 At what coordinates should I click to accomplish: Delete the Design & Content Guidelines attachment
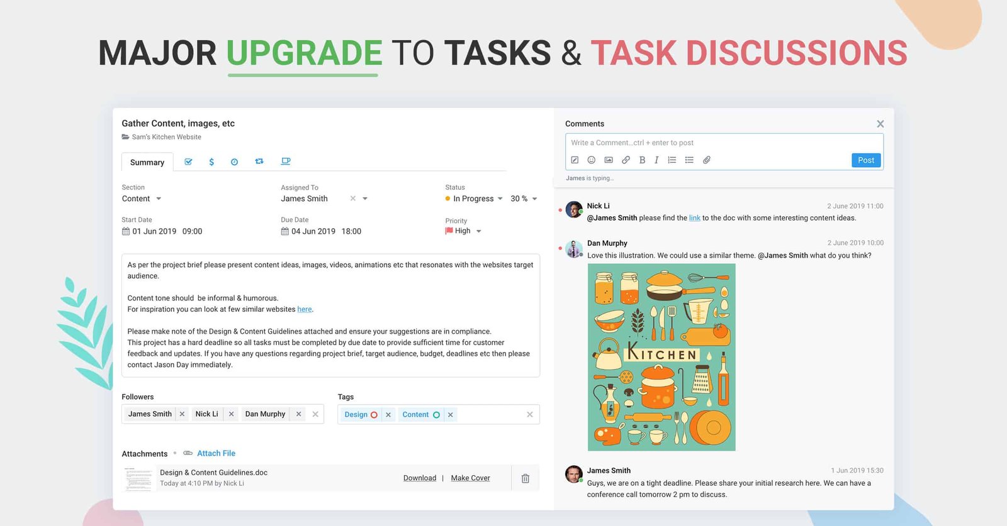coord(525,479)
